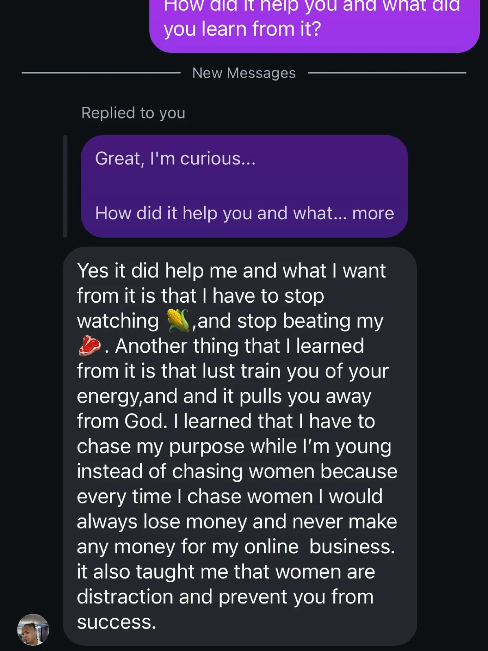Click the line right of "New Messages"
Viewport: 488px width, 651px height.
[387, 73]
